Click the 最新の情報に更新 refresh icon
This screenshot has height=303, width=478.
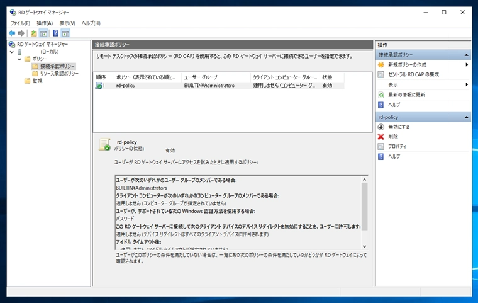(x=381, y=95)
